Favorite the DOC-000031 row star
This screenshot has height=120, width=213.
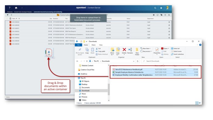tap(169, 28)
